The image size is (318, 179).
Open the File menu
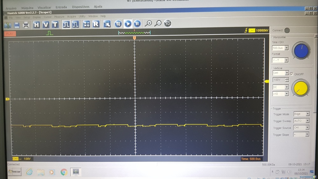[10, 18]
